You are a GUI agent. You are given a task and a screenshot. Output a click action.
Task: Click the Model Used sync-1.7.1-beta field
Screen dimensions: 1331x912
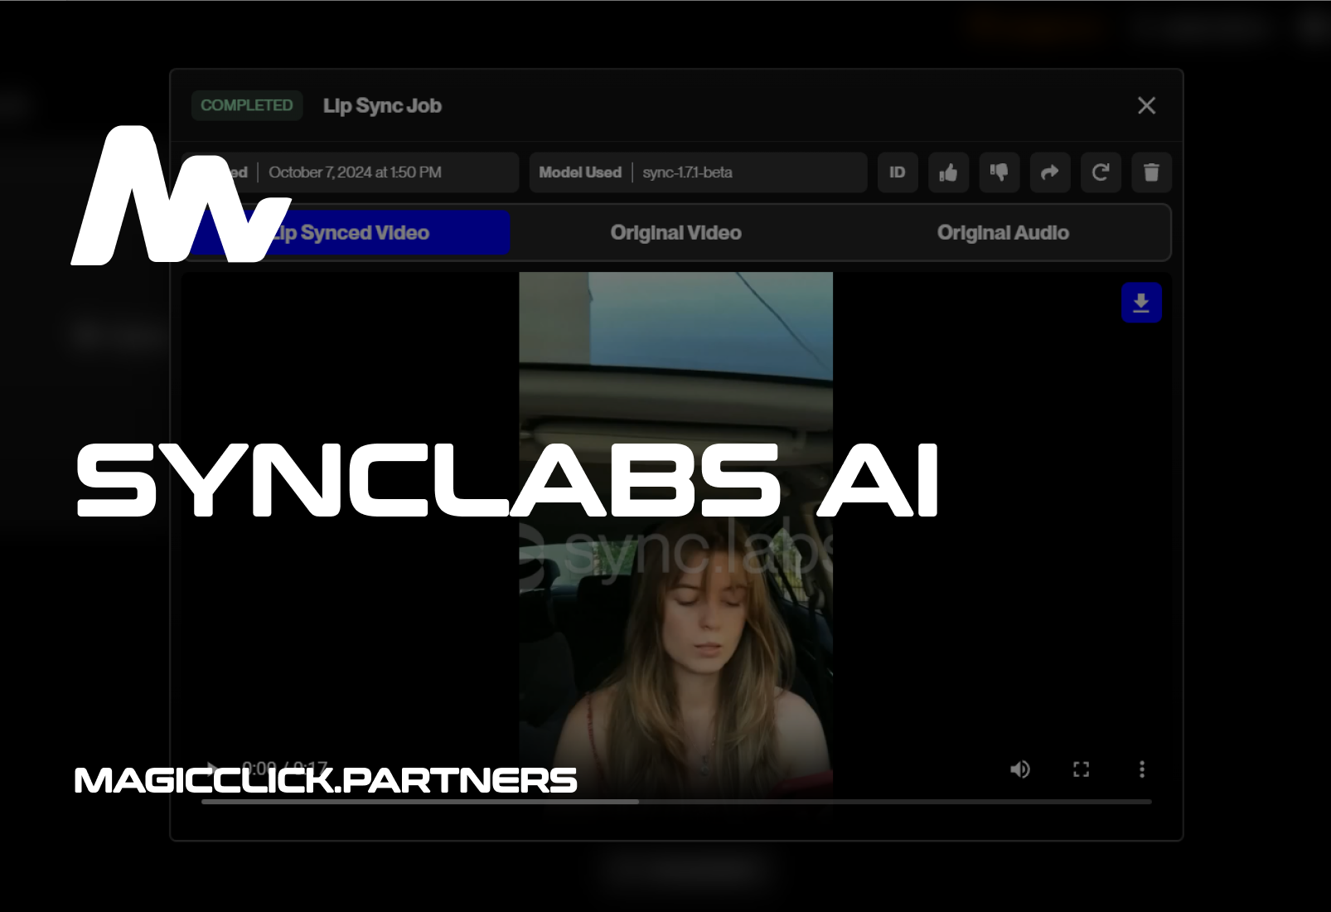[x=698, y=172]
